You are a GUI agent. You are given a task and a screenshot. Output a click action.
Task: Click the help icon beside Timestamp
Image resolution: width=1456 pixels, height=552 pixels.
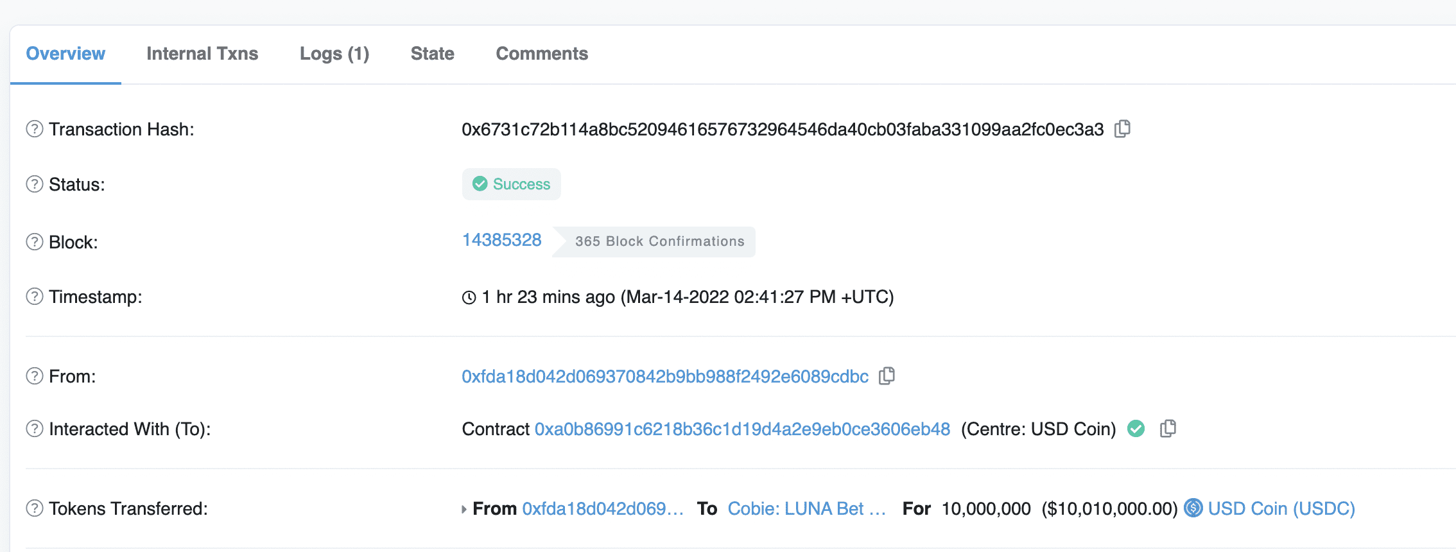35,297
